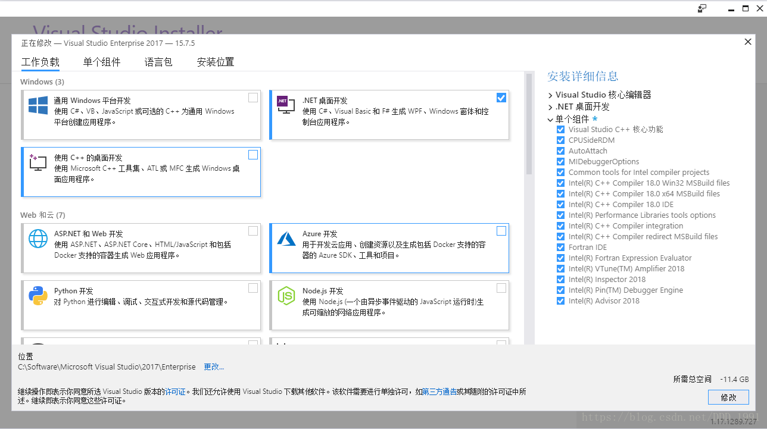The image size is (767, 429).
Task: Collapse the 单个组件 section
Action: [x=550, y=120]
